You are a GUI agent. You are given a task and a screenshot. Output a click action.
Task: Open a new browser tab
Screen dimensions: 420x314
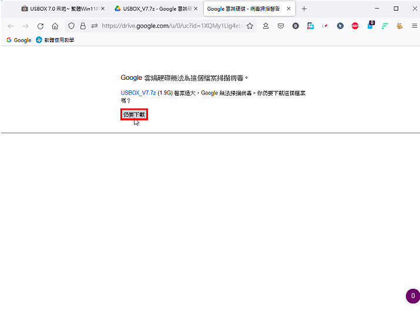tap(304, 9)
